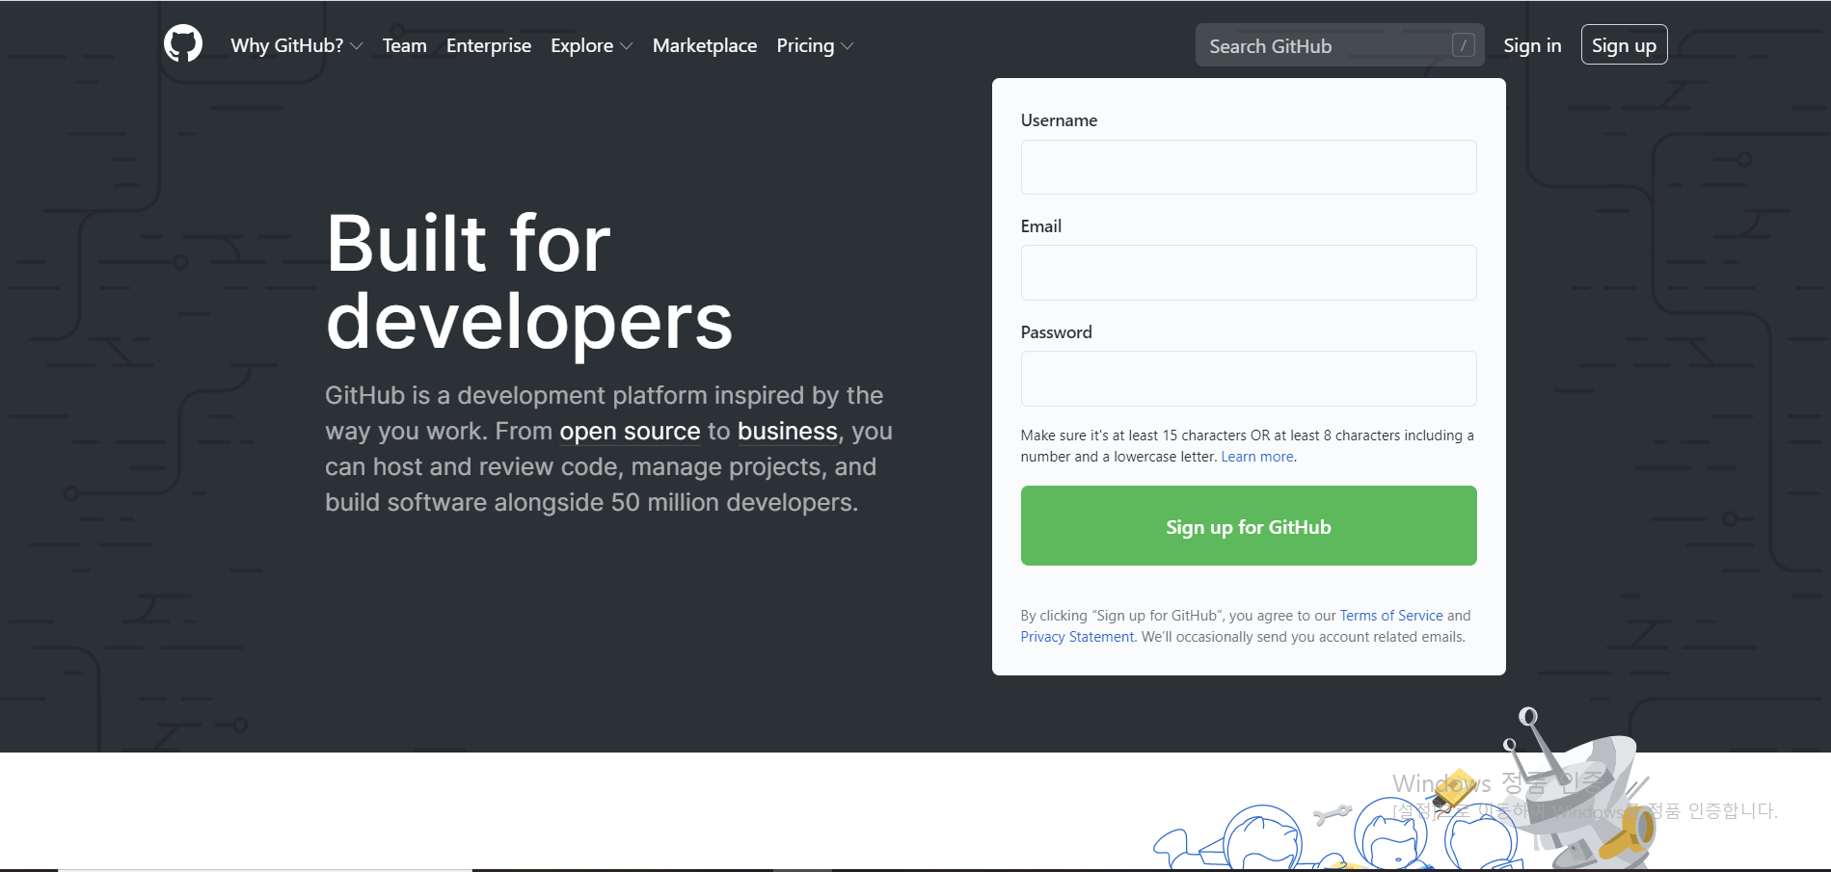Expand the Why GitHub? dropdown

[x=297, y=45]
